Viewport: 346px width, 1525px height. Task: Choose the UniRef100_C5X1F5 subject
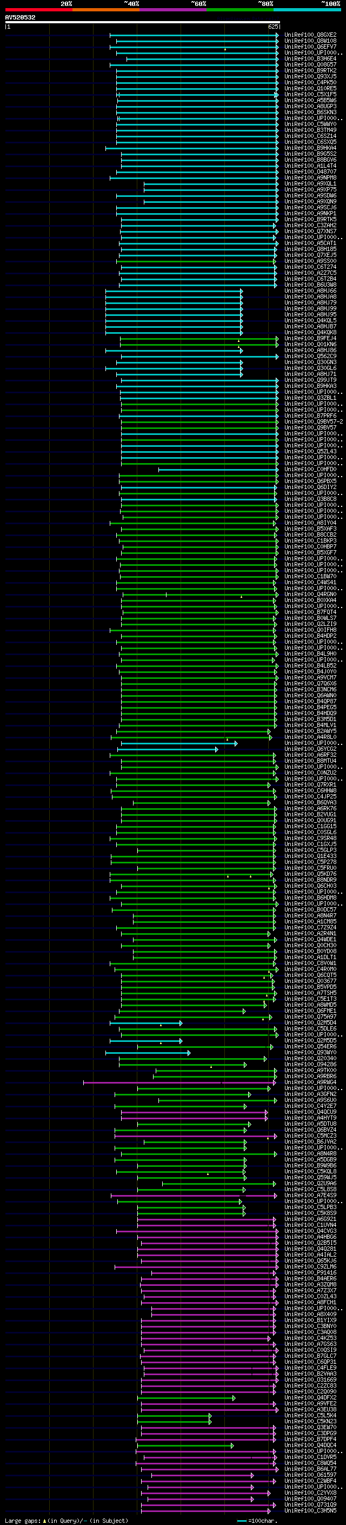click(x=310, y=94)
